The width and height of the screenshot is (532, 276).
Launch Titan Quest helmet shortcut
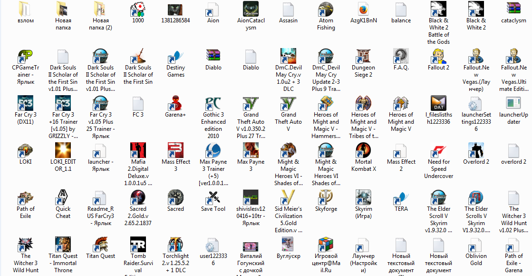(x=101, y=245)
